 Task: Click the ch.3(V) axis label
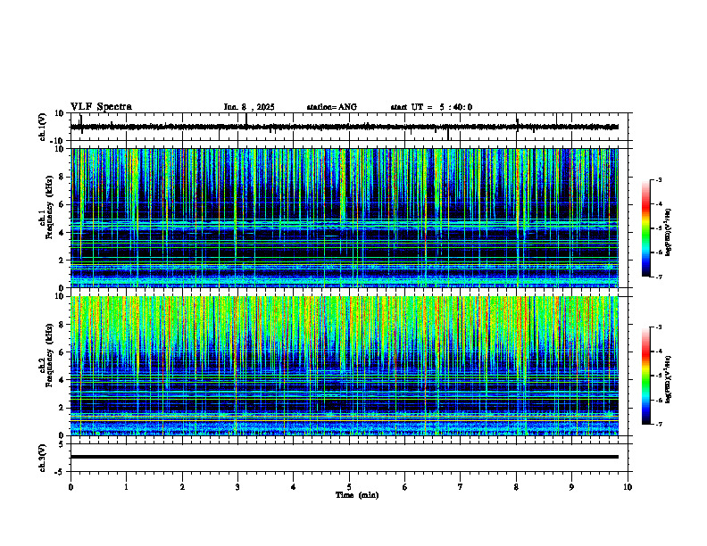coord(43,458)
